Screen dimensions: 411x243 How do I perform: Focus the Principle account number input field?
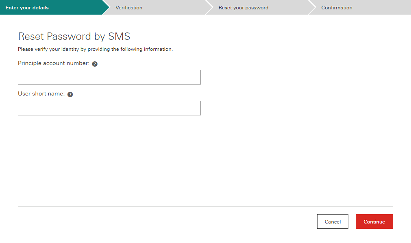point(109,77)
